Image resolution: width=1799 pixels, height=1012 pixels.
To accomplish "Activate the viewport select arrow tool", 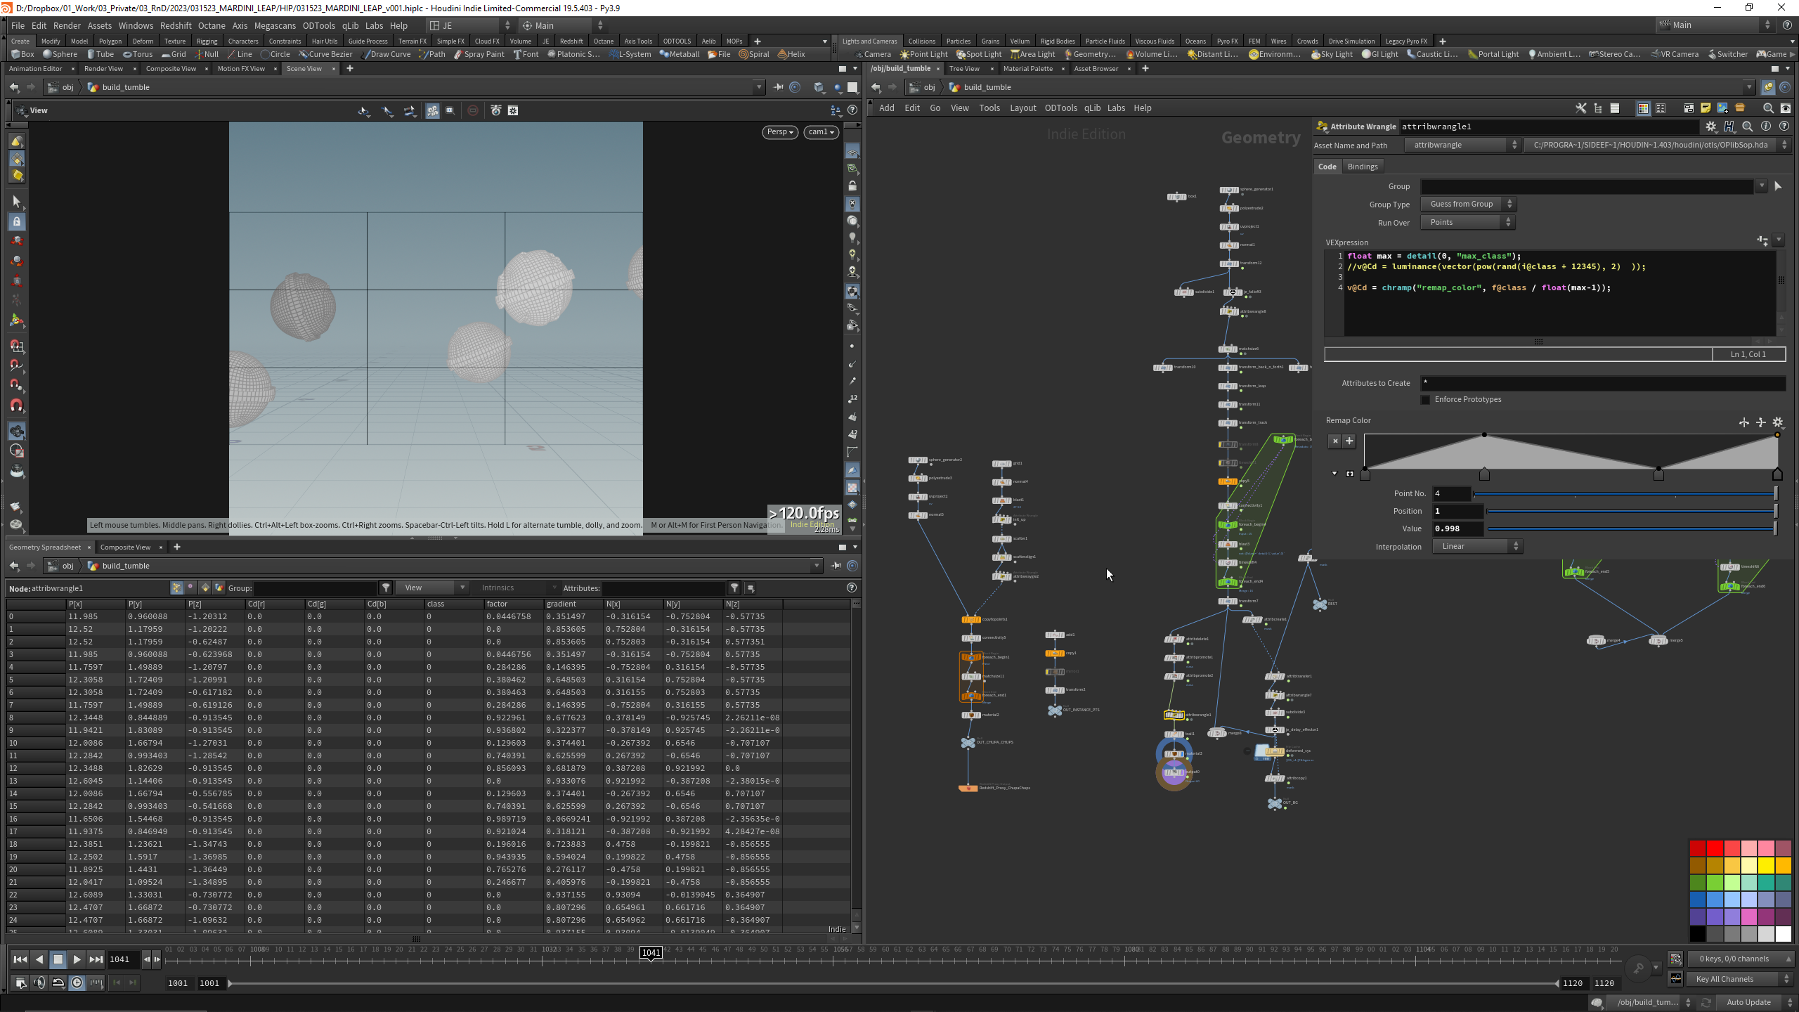I will pos(17,202).
